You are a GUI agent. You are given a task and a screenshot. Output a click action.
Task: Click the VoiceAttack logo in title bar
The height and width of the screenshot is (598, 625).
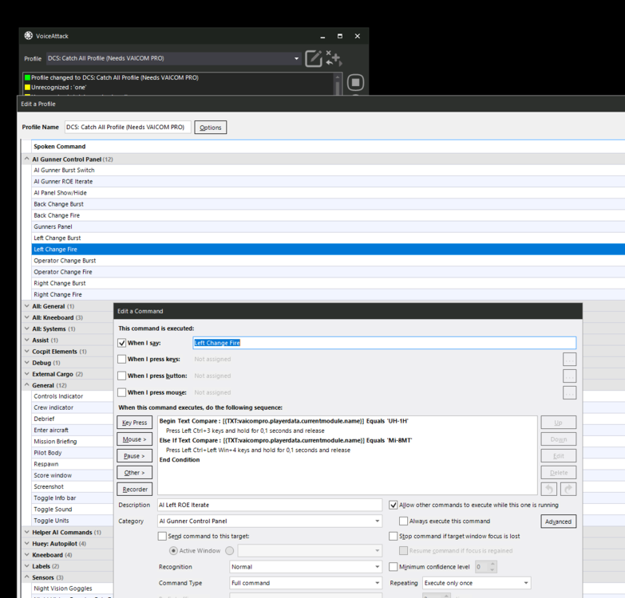28,36
